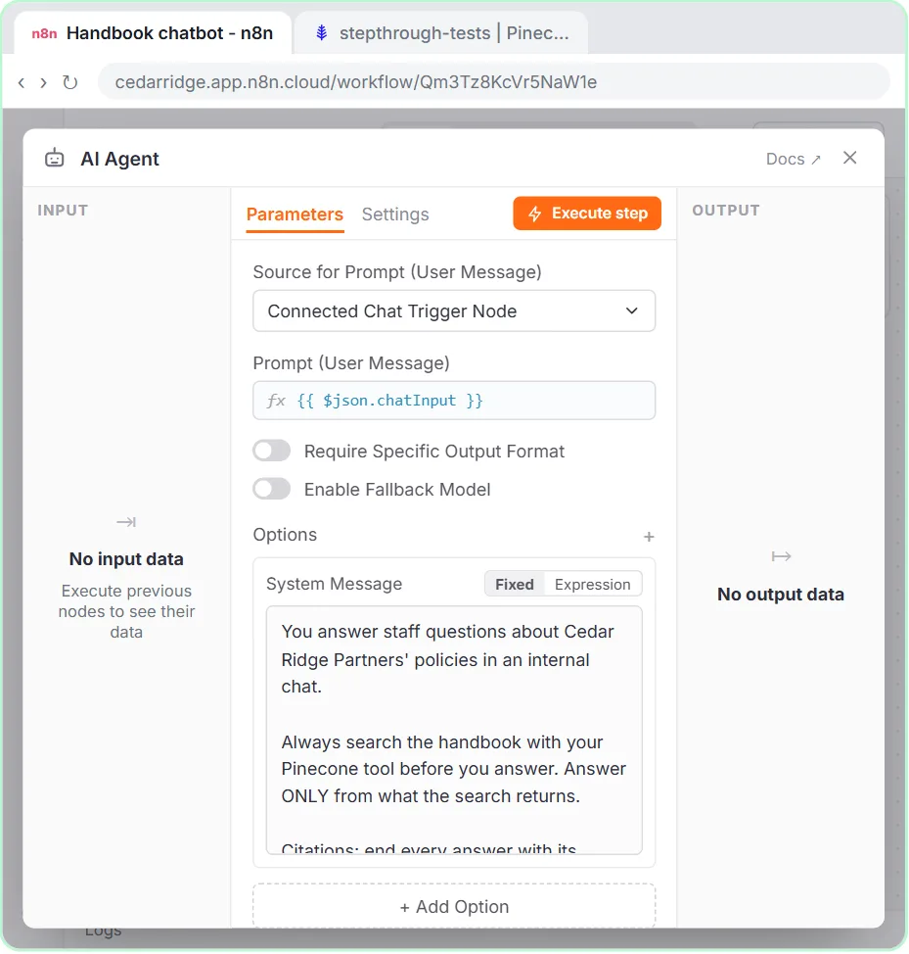
Task: Click the Add Option button
Action: pos(454,906)
